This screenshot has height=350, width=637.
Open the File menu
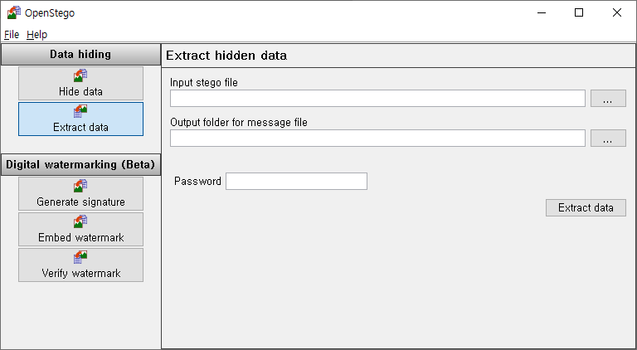[12, 35]
